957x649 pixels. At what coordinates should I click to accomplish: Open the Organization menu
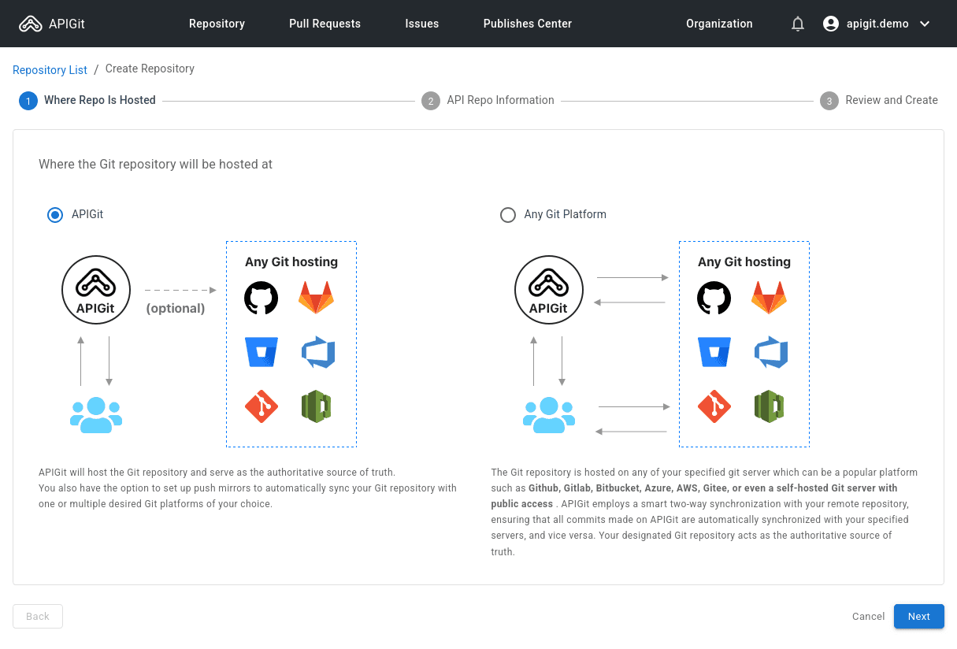point(719,24)
